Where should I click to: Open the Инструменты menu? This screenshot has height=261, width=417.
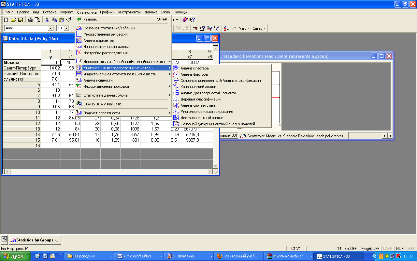tap(129, 12)
